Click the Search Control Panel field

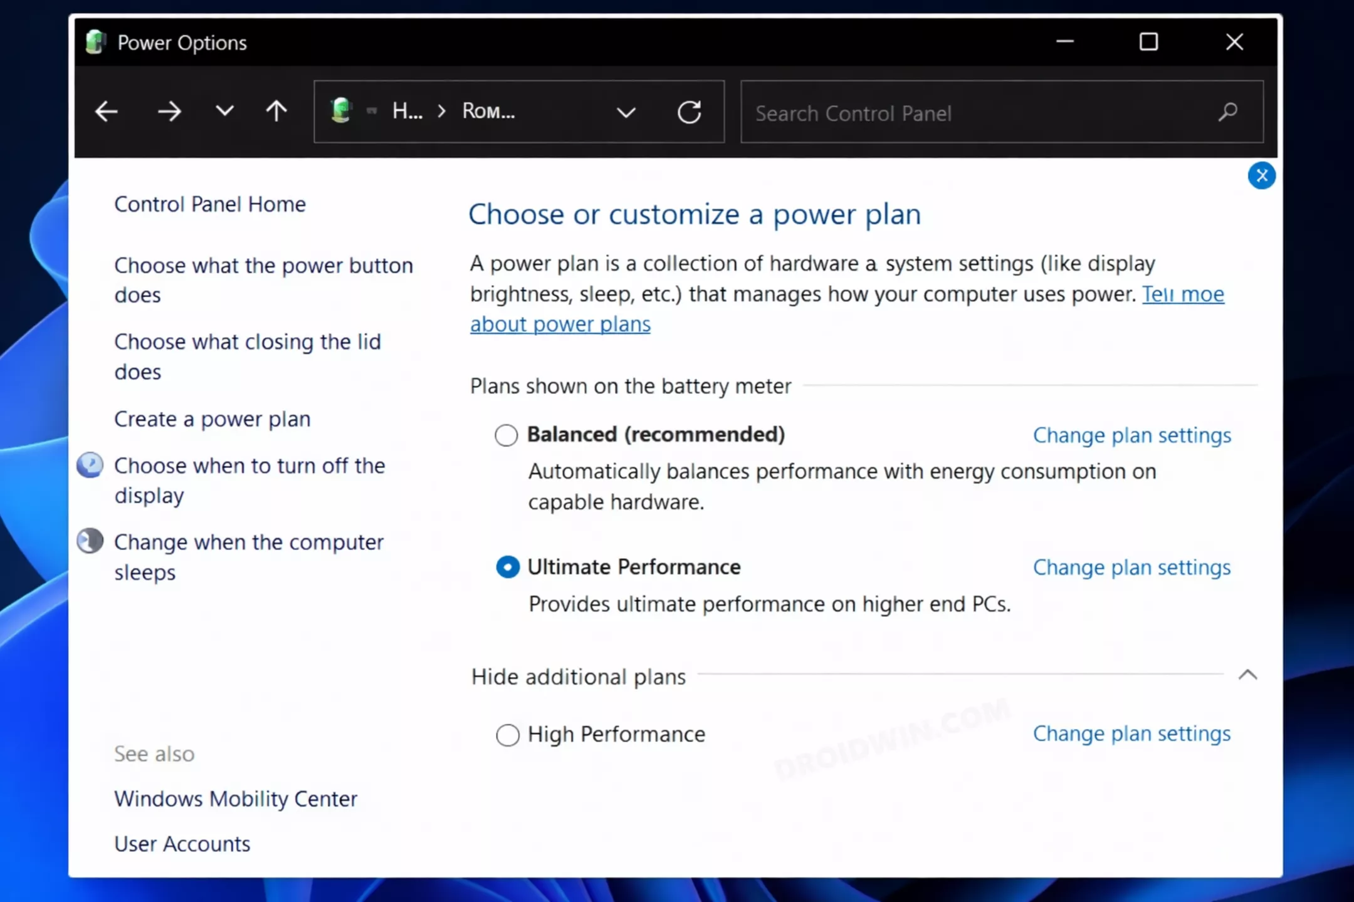(978, 113)
